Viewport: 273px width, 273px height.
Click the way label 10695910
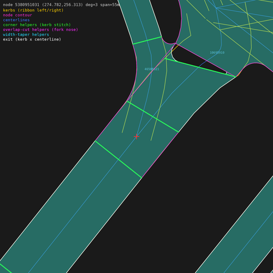click(217, 52)
